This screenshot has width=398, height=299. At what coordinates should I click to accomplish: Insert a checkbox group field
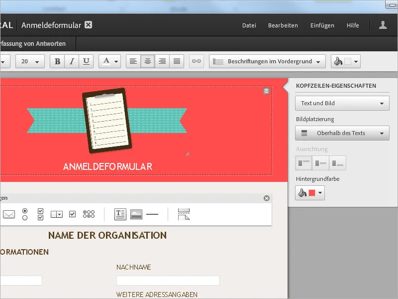tap(40, 214)
